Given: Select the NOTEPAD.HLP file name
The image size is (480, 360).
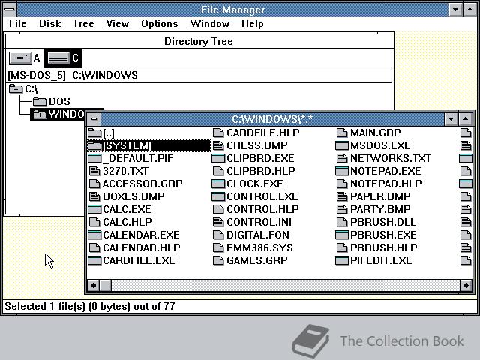Looking at the screenshot, I should (386, 184).
